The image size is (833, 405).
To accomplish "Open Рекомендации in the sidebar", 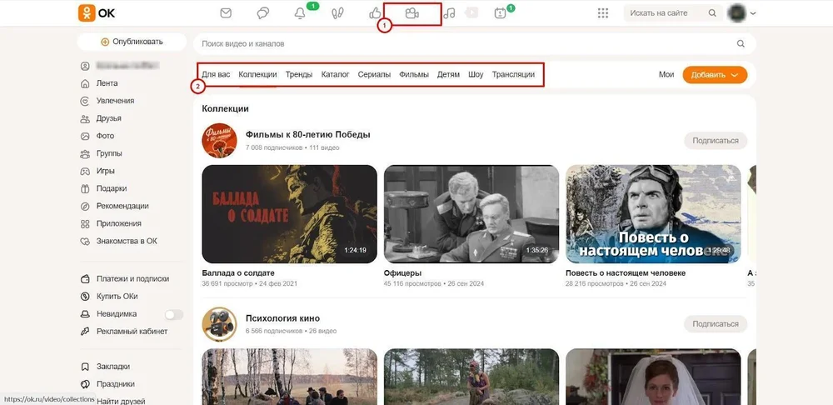I will 122,206.
